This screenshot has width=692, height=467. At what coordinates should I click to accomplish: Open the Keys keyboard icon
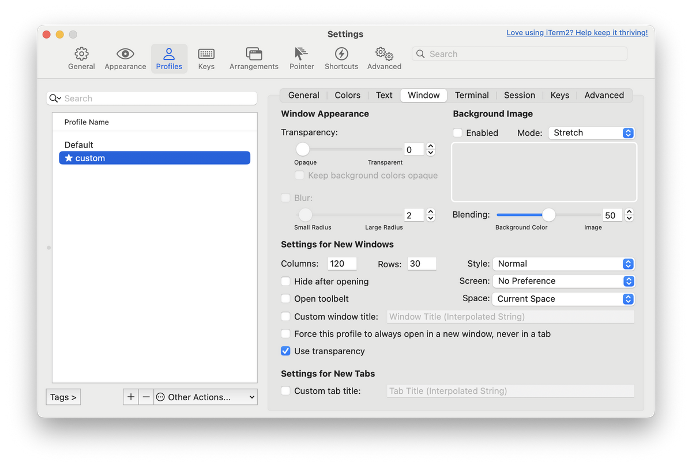click(206, 54)
